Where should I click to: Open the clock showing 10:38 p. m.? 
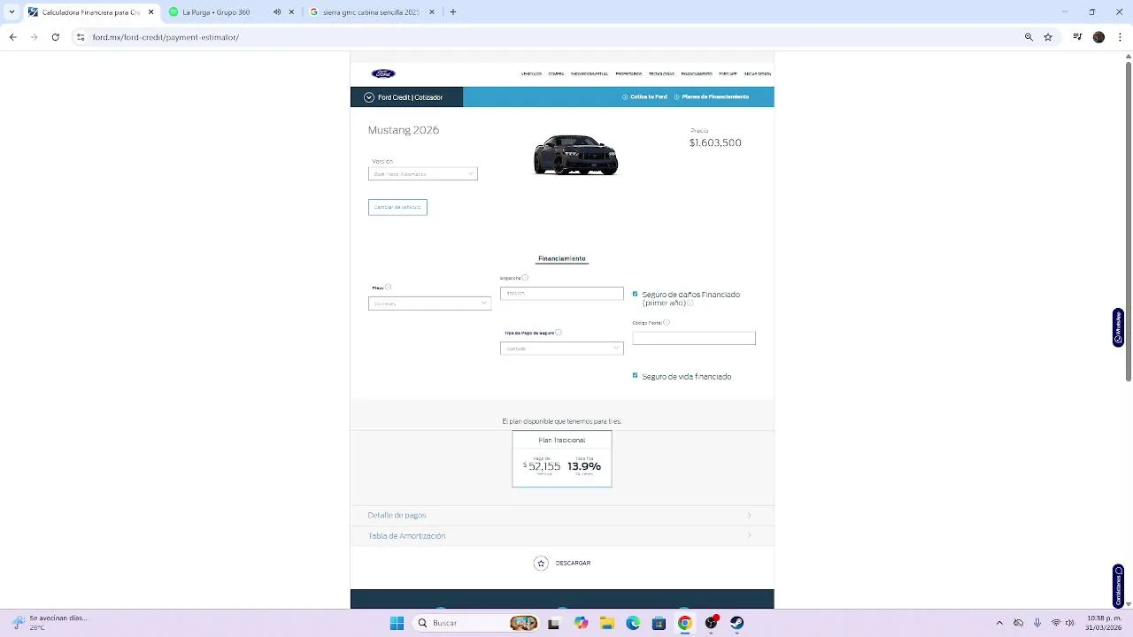(x=1105, y=623)
